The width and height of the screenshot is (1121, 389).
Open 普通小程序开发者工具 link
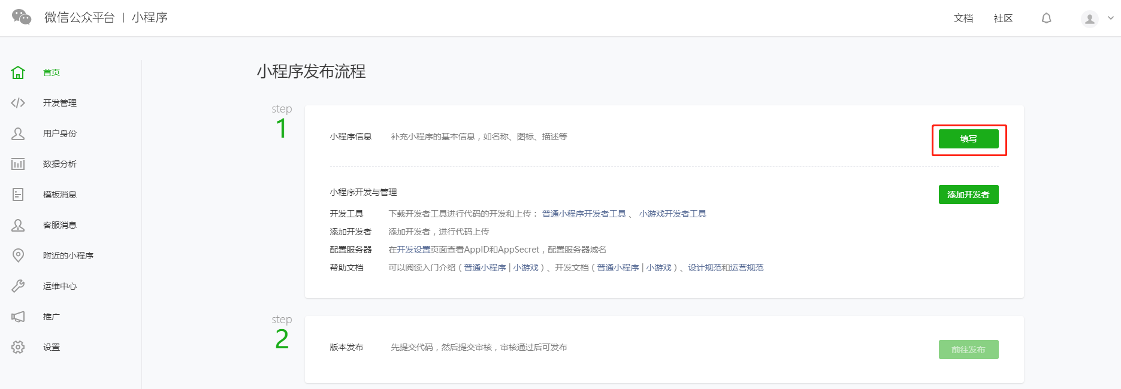584,214
